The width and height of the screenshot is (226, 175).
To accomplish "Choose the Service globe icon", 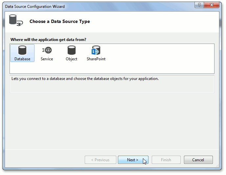I will (47, 50).
